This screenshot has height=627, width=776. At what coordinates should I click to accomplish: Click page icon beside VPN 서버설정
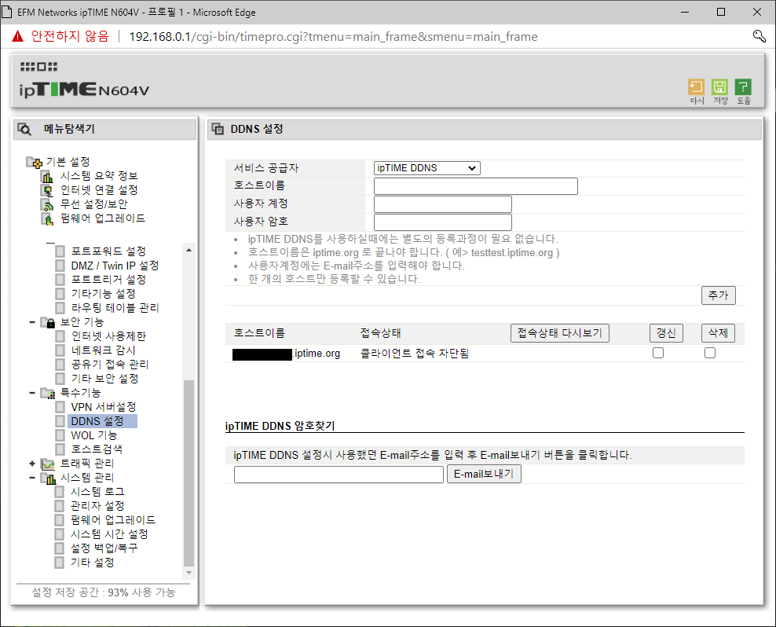(x=60, y=407)
